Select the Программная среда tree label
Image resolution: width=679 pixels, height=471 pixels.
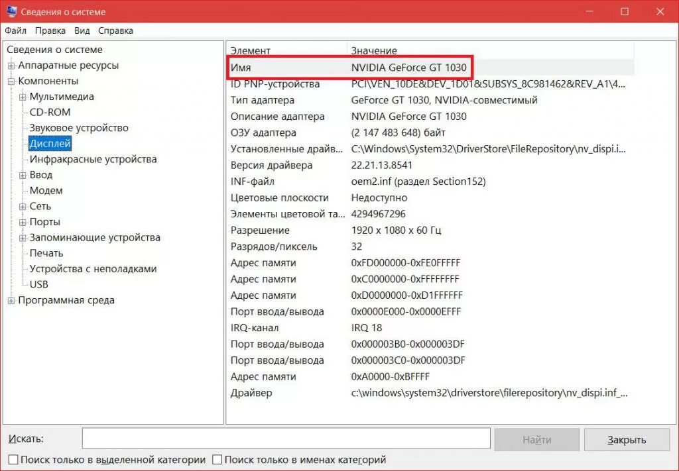click(x=66, y=300)
